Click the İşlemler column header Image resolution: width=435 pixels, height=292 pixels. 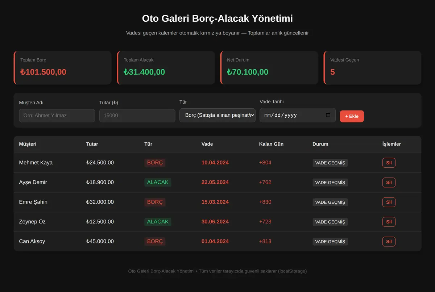click(x=391, y=144)
